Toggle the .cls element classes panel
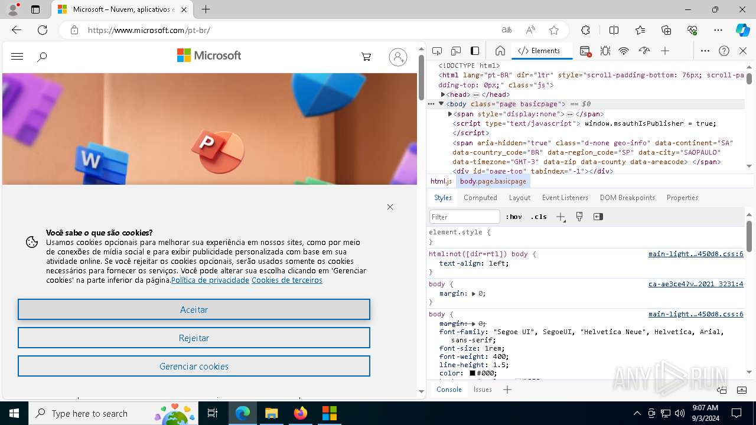This screenshot has width=756, height=425. point(539,217)
